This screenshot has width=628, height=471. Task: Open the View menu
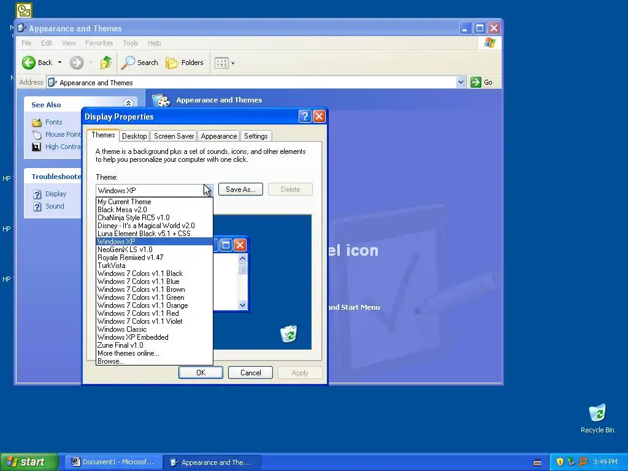(69, 43)
